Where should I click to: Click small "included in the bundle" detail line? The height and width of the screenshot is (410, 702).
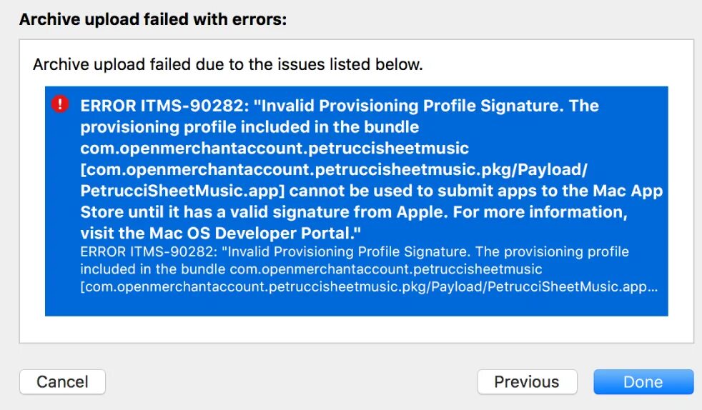point(153,269)
